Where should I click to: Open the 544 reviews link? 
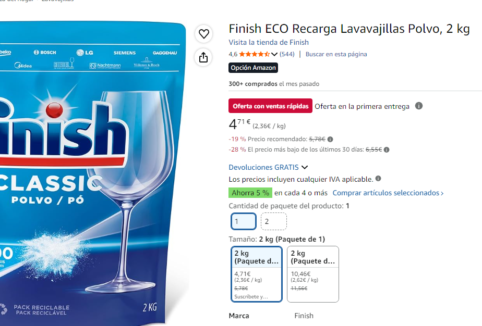click(x=287, y=54)
